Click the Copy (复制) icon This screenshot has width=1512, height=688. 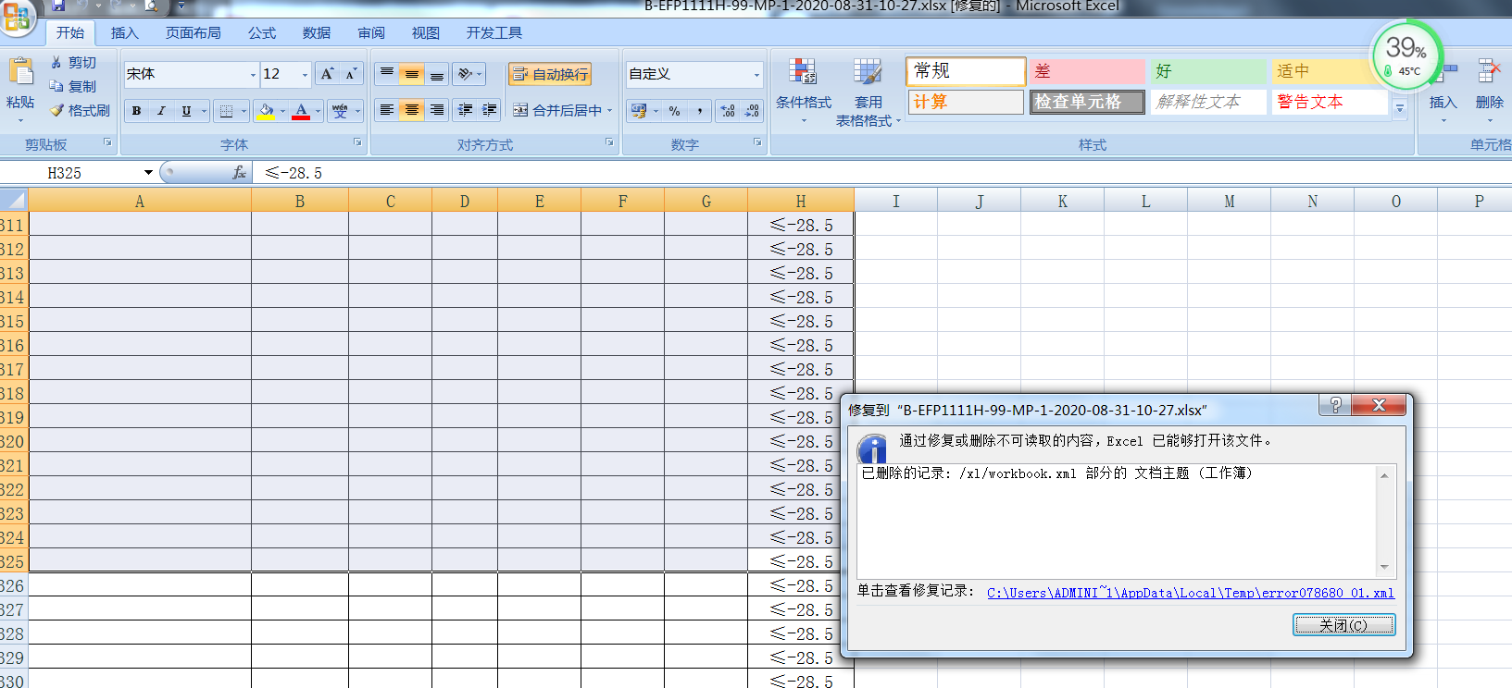(56, 86)
